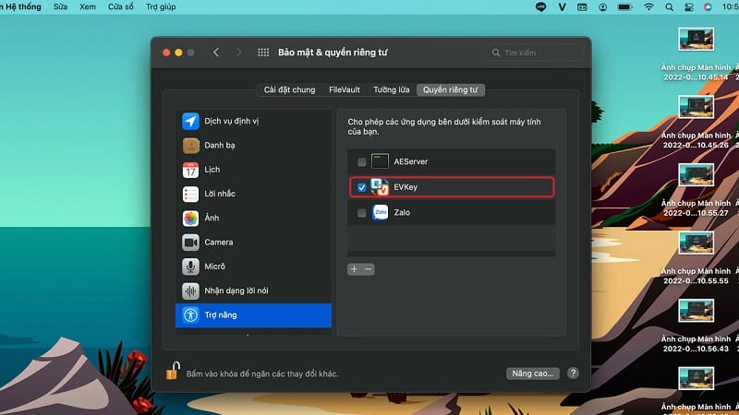Screen dimensions: 739x415
Task: Switch to the Tường lửa tab
Action: click(x=391, y=89)
